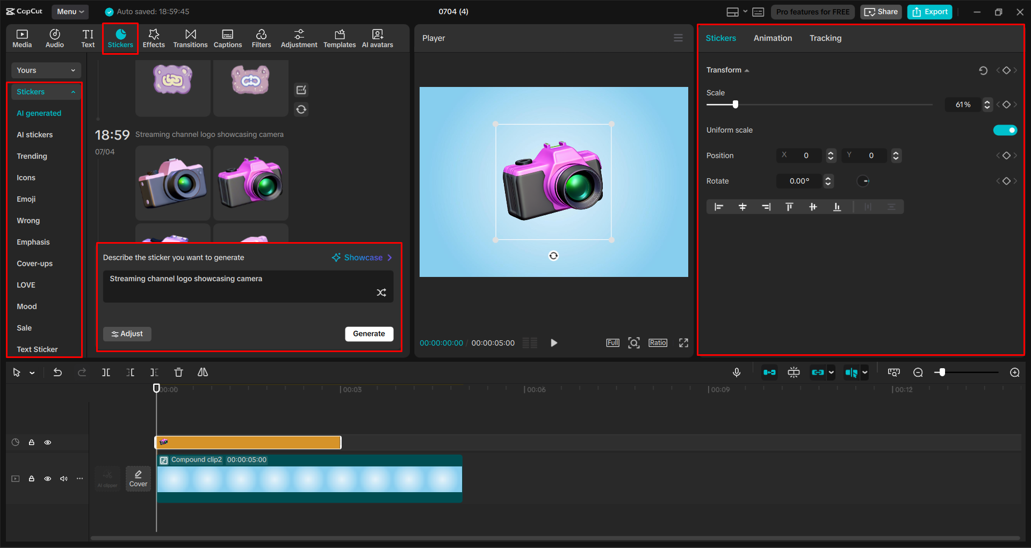Viewport: 1031px width, 548px height.
Task: Flip the sticker with the mirror icon
Action: coord(203,372)
